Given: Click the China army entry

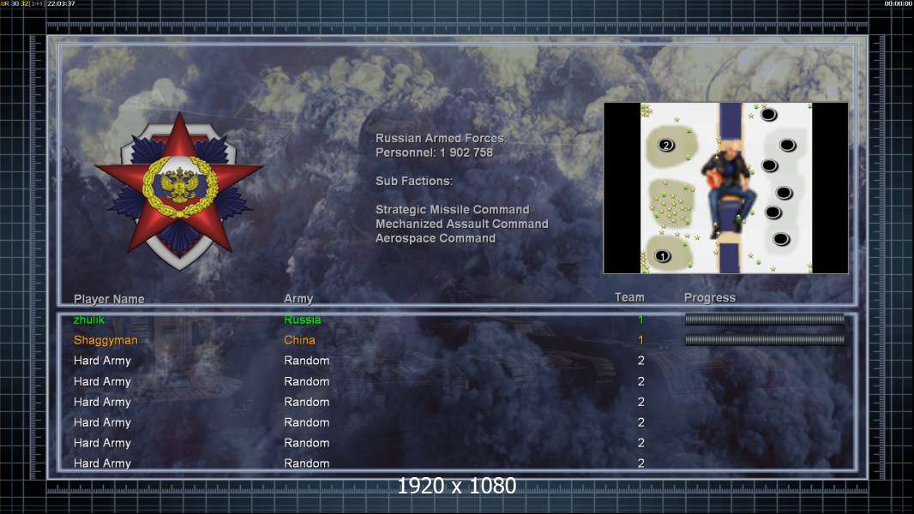Looking at the screenshot, I should click(x=299, y=340).
